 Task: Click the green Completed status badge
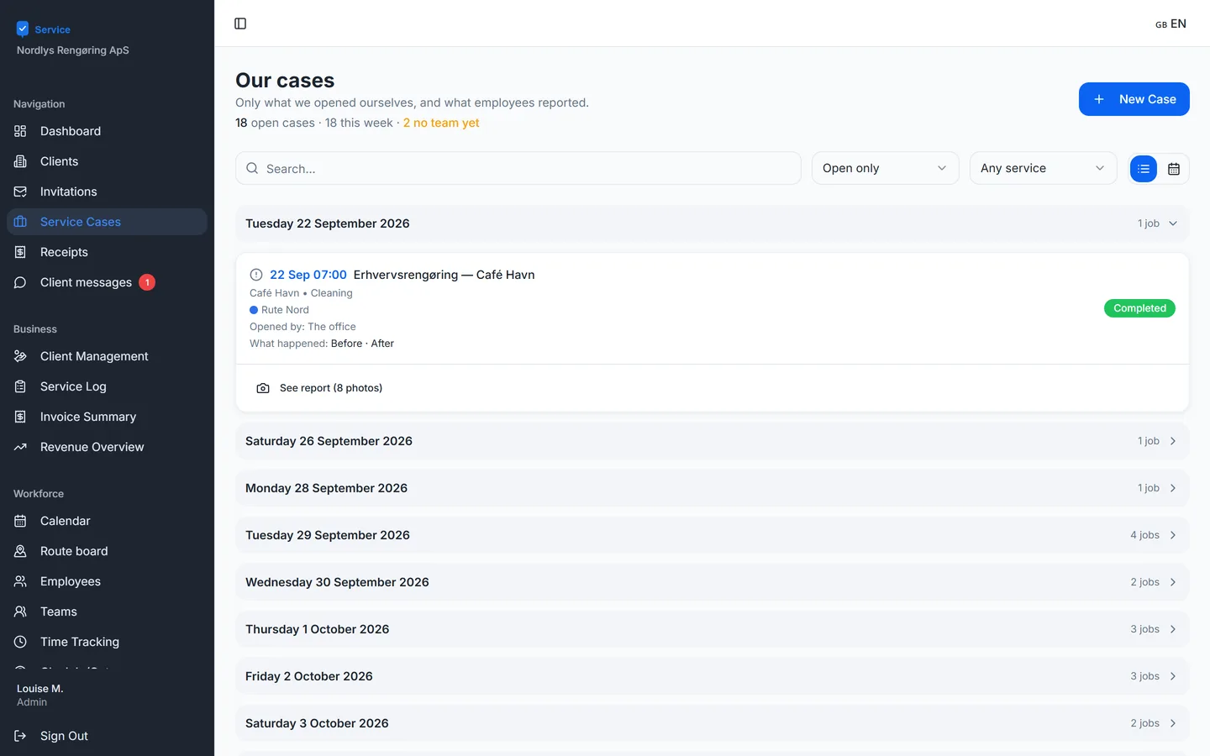point(1139,308)
